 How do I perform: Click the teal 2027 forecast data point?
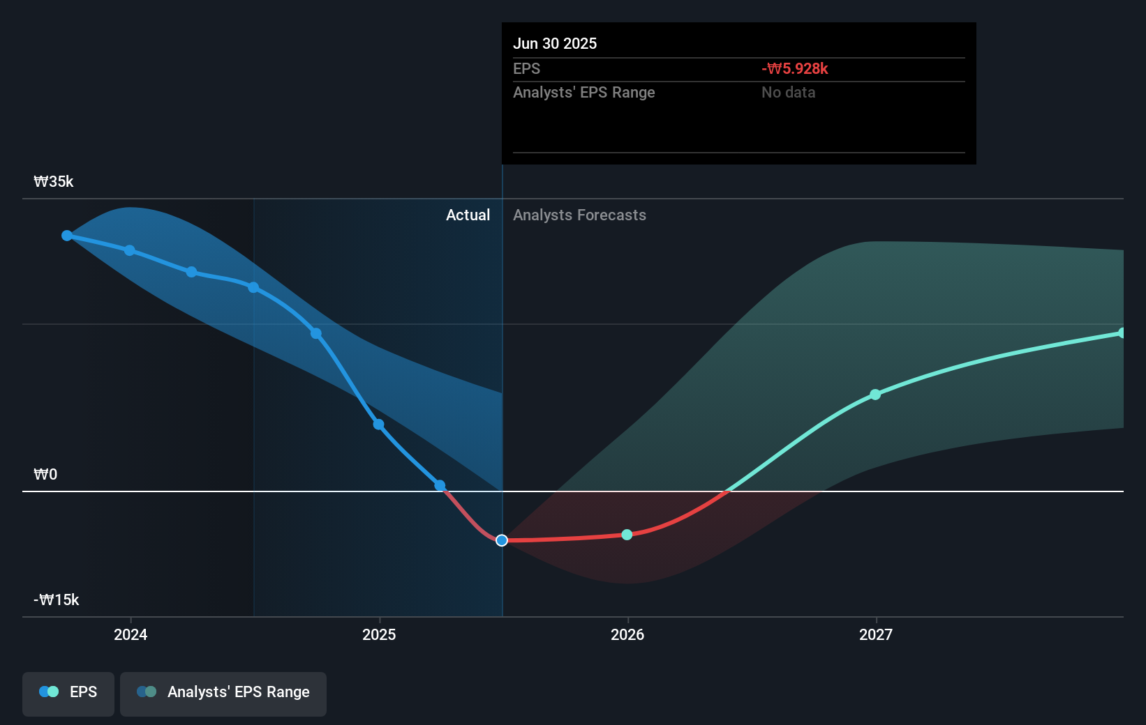pyautogui.click(x=875, y=395)
